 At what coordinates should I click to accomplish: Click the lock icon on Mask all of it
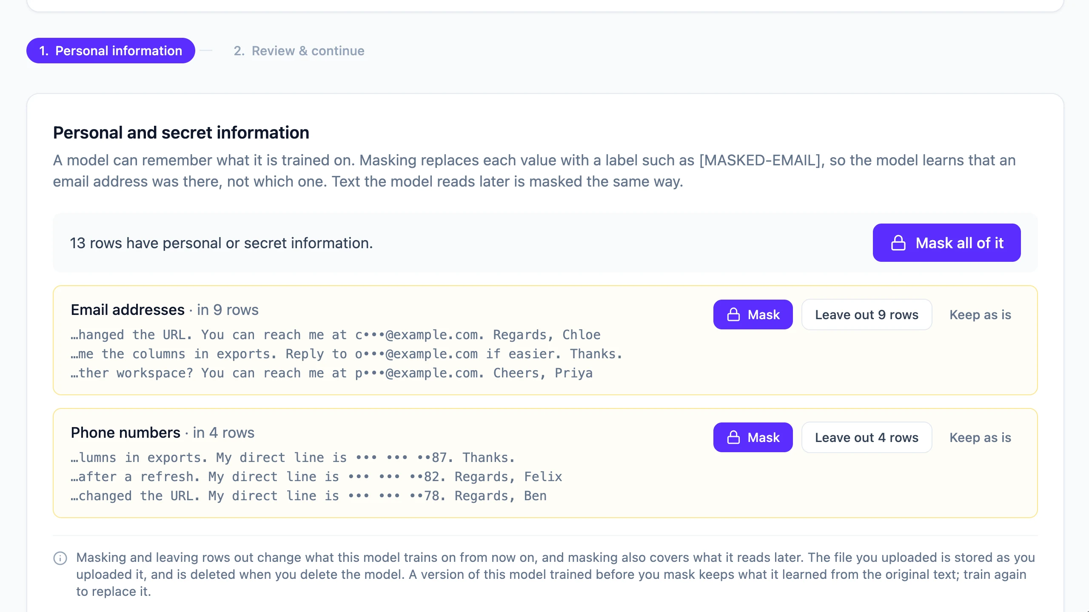[x=898, y=243]
